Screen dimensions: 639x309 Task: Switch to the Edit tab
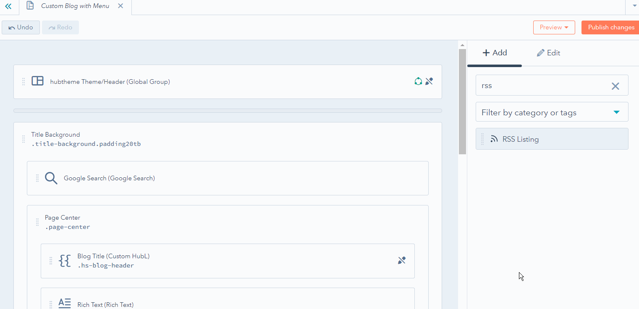pyautogui.click(x=548, y=53)
